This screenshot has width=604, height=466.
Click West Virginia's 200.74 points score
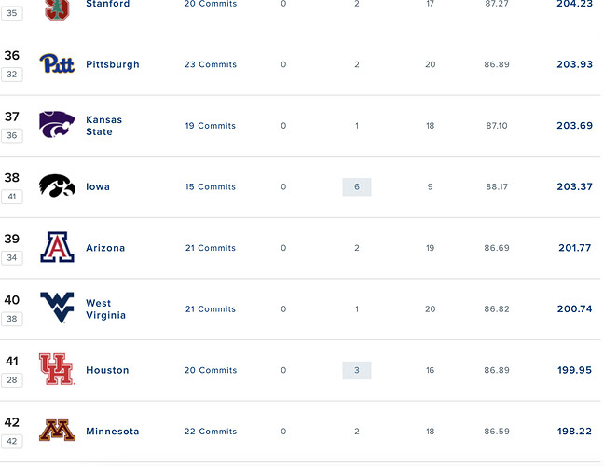(574, 308)
